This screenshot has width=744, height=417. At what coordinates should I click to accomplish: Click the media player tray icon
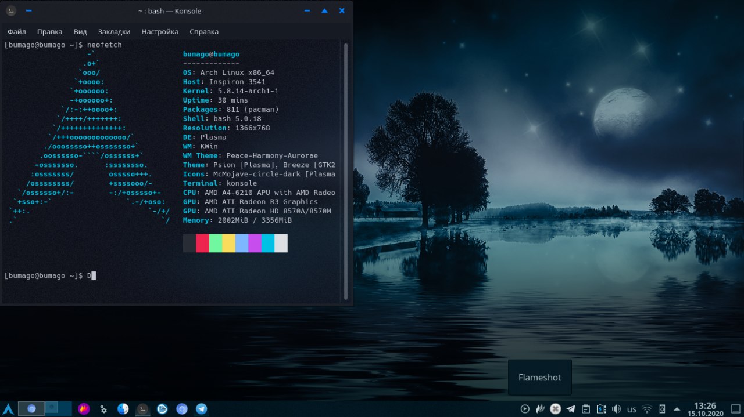tap(525, 409)
